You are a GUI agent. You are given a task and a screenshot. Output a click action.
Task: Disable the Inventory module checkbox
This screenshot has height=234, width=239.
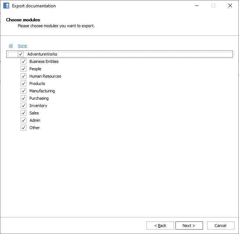click(x=23, y=106)
